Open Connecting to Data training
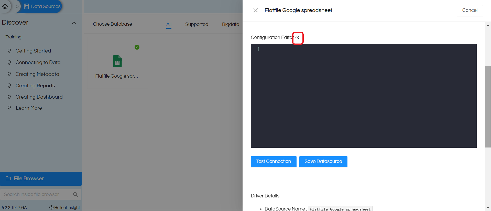The height and width of the screenshot is (211, 491). coord(38,62)
